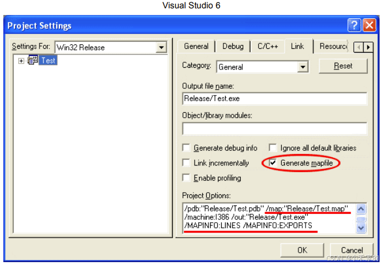Switch to the Debug tab
The image size is (384, 266).
point(233,46)
